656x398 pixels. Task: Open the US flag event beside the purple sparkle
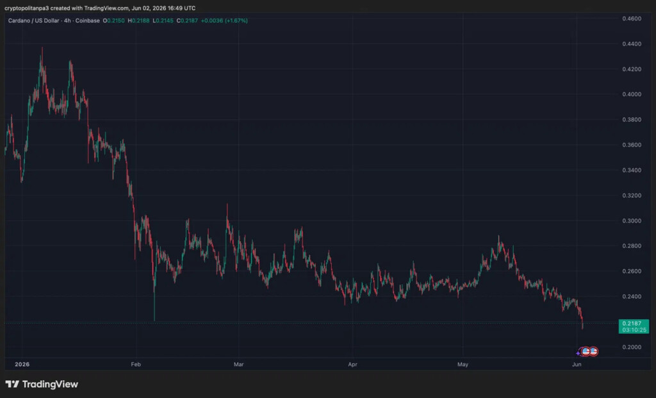(586, 352)
